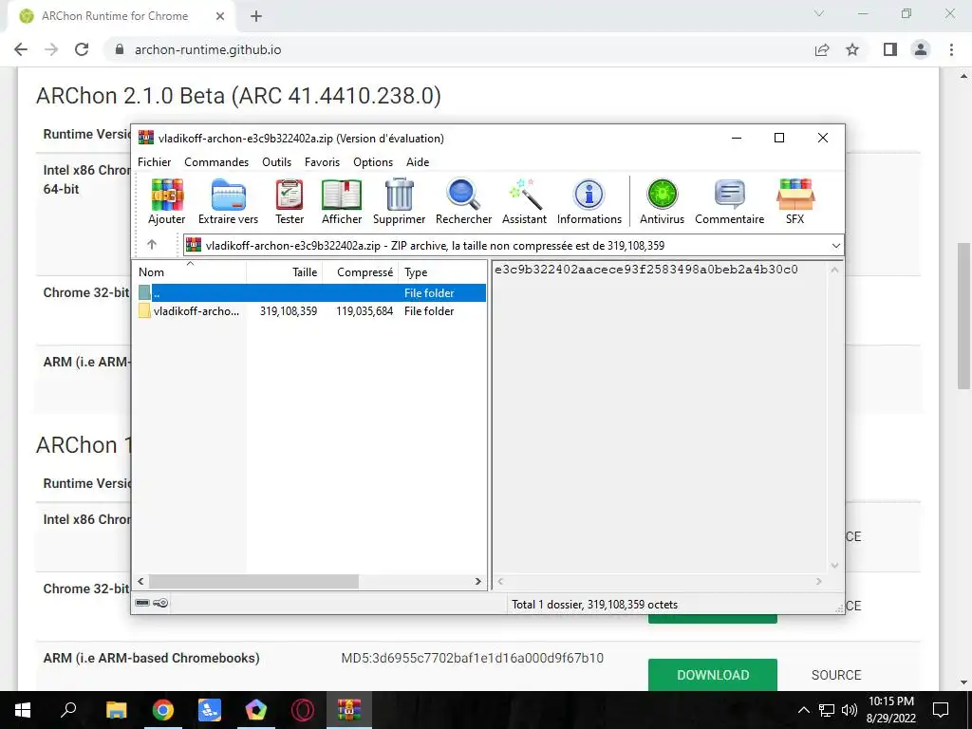The height and width of the screenshot is (729, 972).
Task: Click the Tester toolbar icon
Action: point(290,201)
